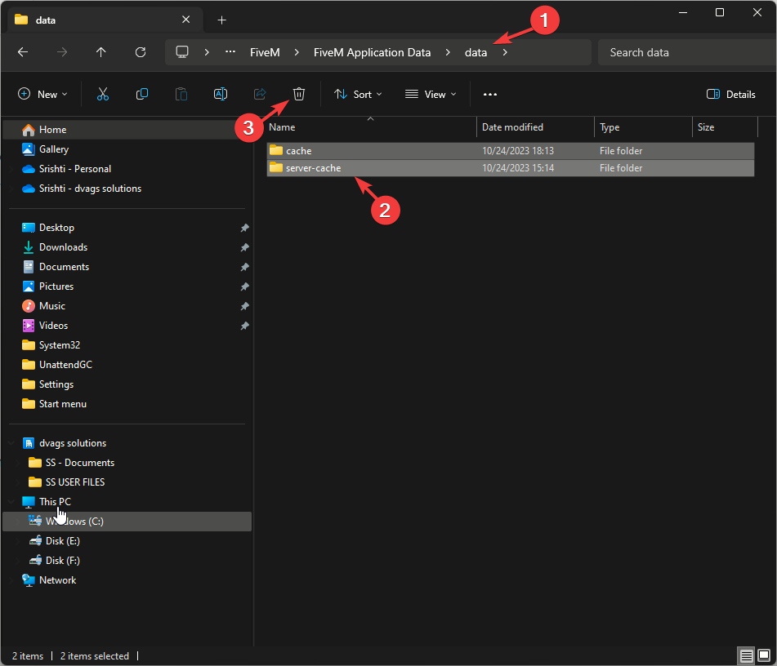Screen dimensions: 777x666
Task: Click date 10/24/2023 18:13 of cache
Action: pos(518,150)
